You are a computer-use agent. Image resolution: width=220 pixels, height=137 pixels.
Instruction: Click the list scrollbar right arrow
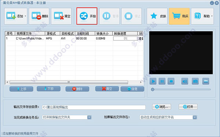click(141, 82)
